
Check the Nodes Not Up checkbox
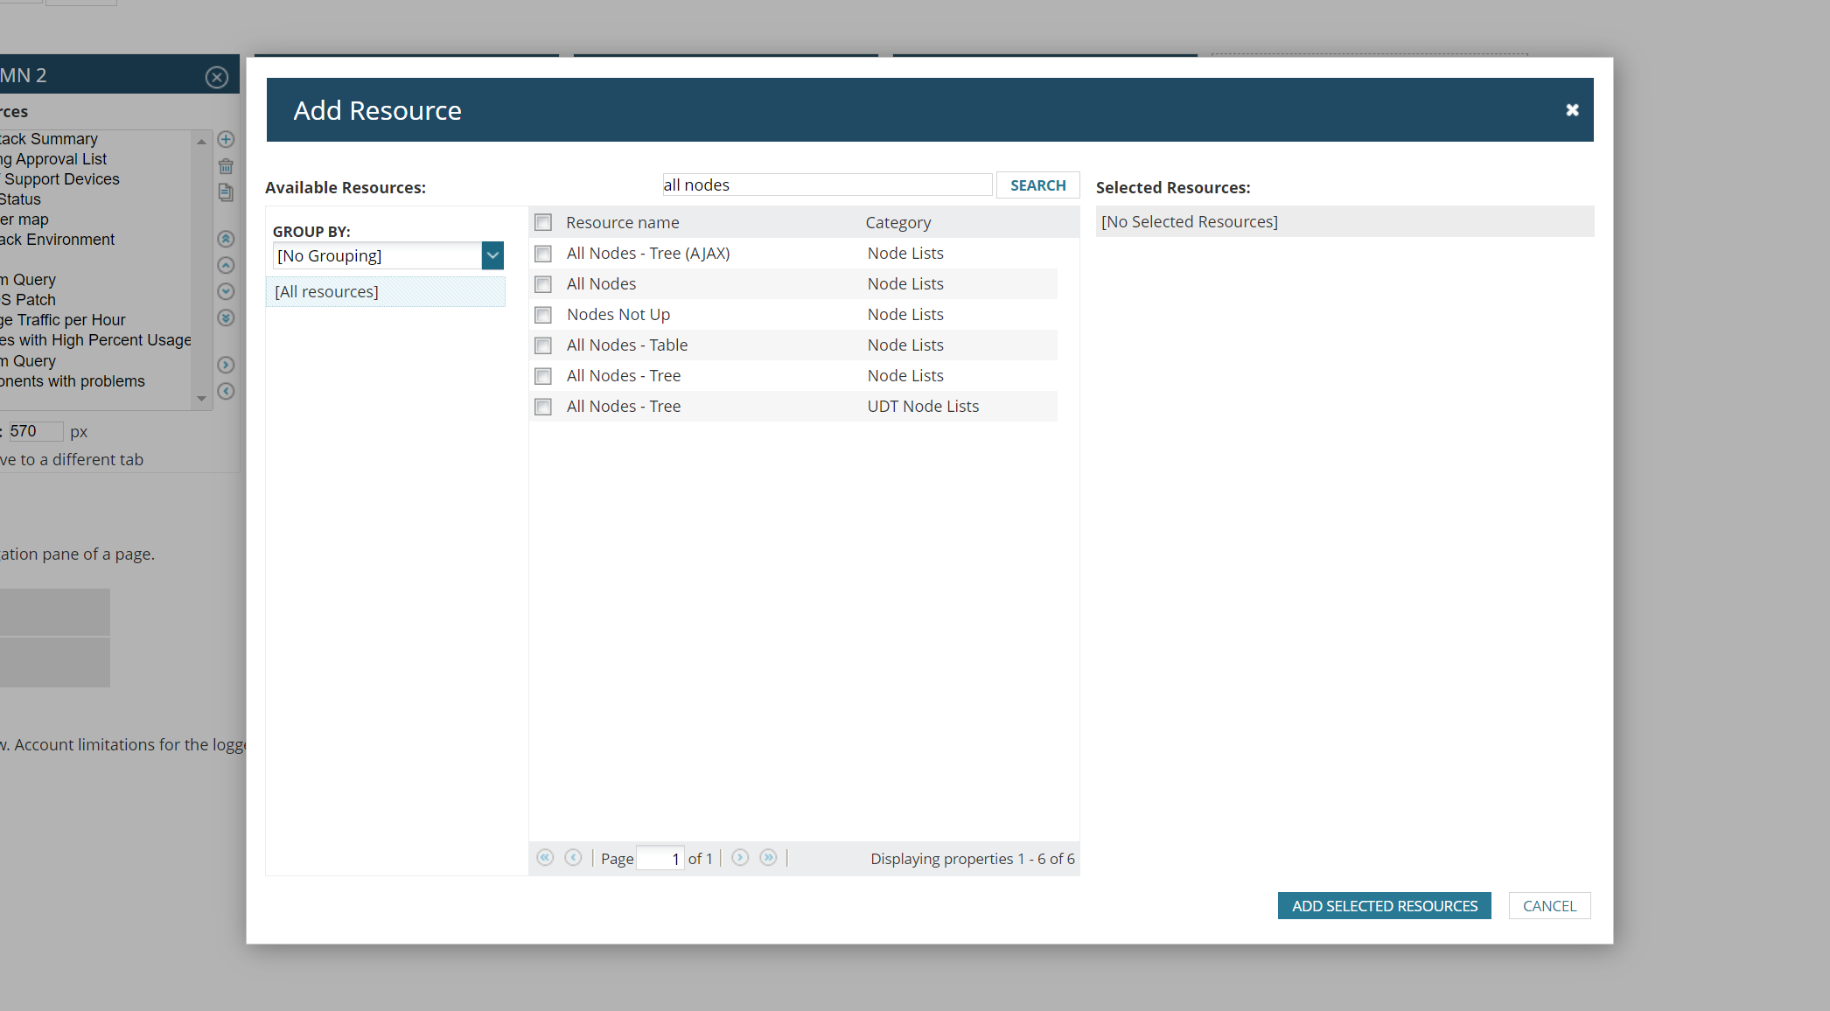tap(543, 315)
